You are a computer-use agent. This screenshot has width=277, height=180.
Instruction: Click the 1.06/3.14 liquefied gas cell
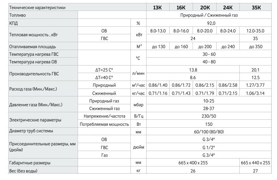255,93
